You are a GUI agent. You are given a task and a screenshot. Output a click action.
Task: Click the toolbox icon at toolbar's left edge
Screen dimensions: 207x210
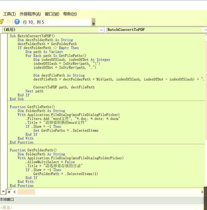point(1,22)
